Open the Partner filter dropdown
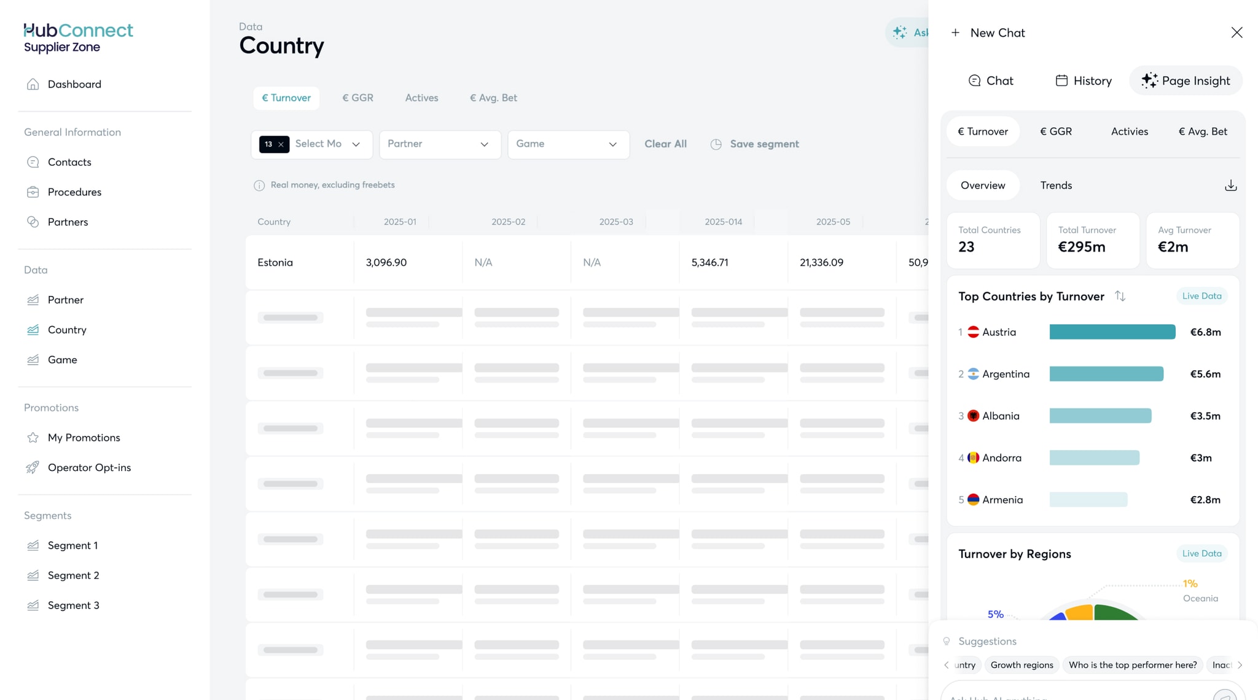The width and height of the screenshot is (1258, 700). pyautogui.click(x=440, y=144)
